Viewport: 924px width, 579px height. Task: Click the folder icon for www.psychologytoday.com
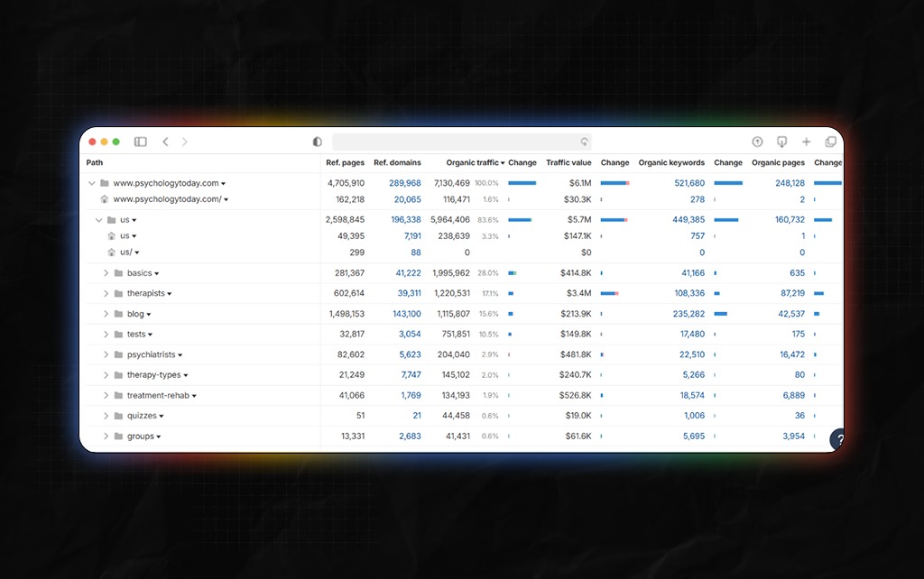click(x=105, y=183)
